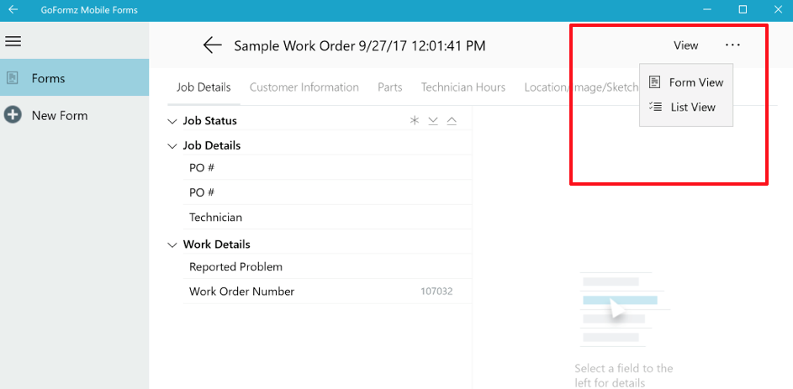Click the asterisk required-fields filter icon

pyautogui.click(x=415, y=120)
